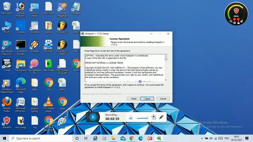
Task: Select the FL Studio 12 (64bit) shortcut
Action: point(62,47)
